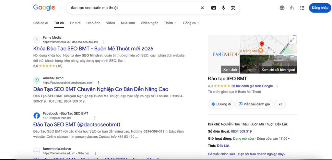The width and height of the screenshot is (332, 160).
Task: Open the Đắk Lắk province link
Action: pos(223,146)
